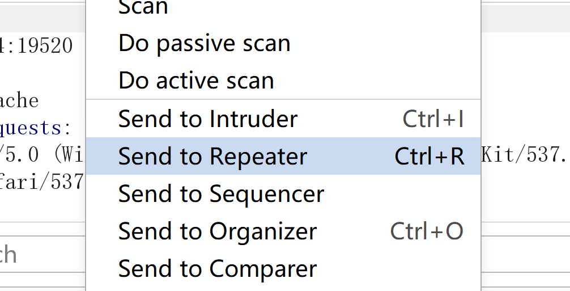Click the 'ache' header value text
The height and width of the screenshot is (291, 570).
[19, 100]
